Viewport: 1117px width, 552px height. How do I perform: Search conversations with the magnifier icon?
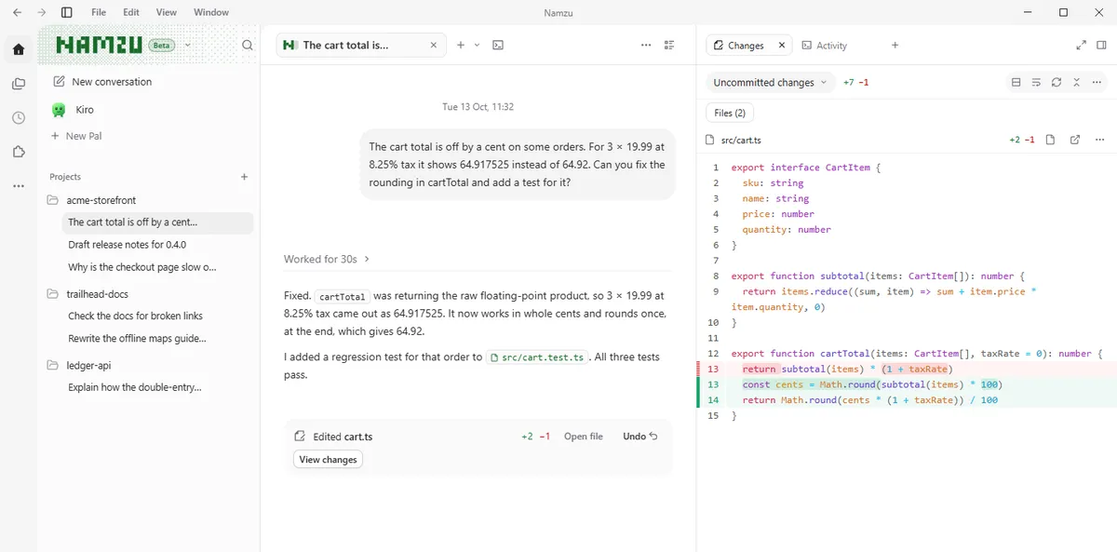(x=247, y=45)
